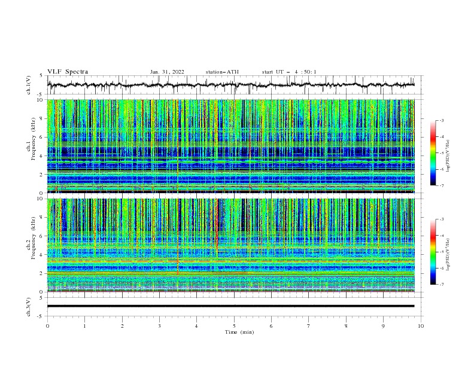
Task: Click the "ch.1(V)" waveform axis label
Action: tap(29, 85)
